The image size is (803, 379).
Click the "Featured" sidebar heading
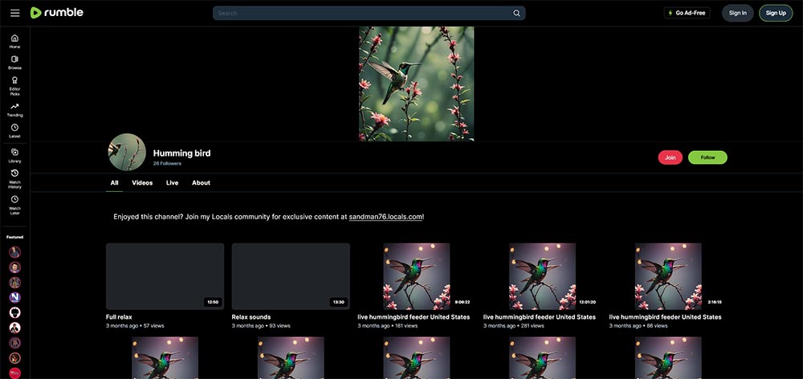(14, 237)
